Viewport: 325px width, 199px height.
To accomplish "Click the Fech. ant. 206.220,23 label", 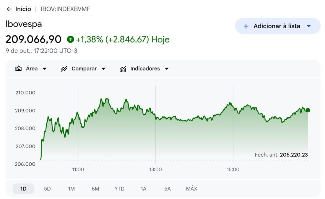I will click(x=281, y=155).
